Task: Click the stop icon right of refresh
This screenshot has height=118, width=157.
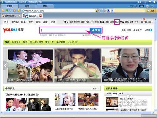Action: click(105, 10)
